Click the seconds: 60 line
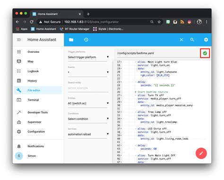This screenshot has height=180, width=224. tap(148, 149)
